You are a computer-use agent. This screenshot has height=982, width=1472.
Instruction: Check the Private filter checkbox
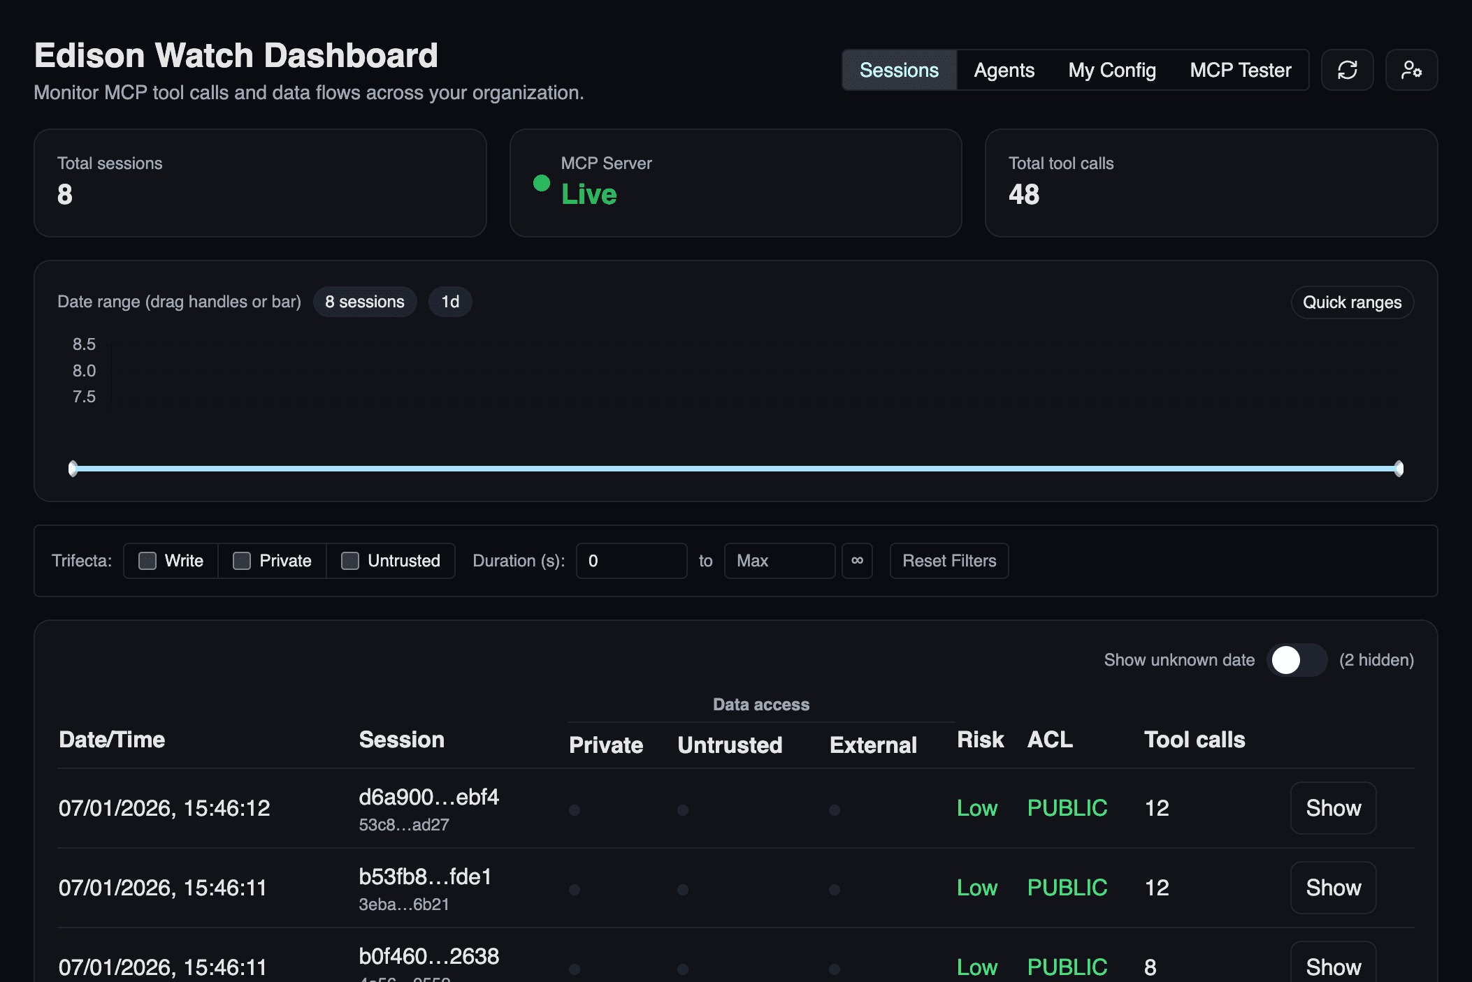tap(242, 560)
